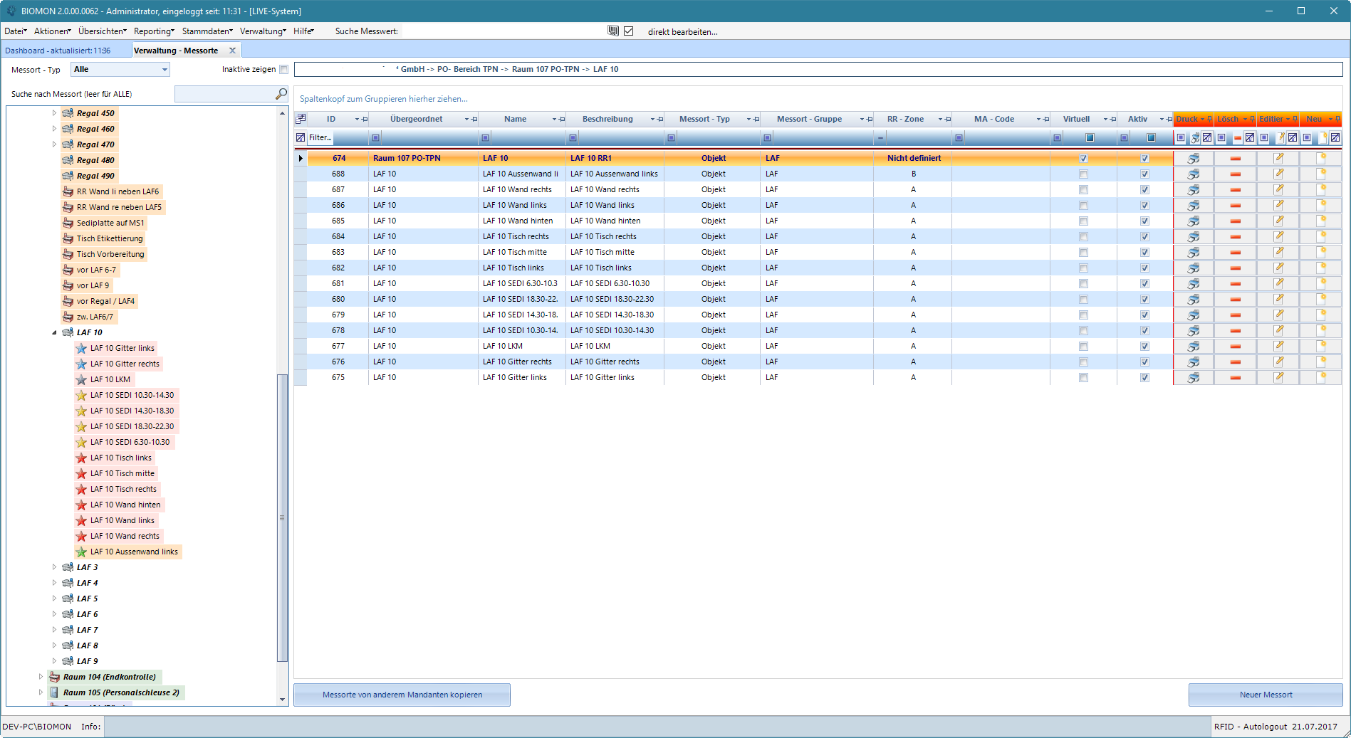The image size is (1351, 738).
Task: Toggle Virtuell checkbox for row 674
Action: coord(1083,159)
